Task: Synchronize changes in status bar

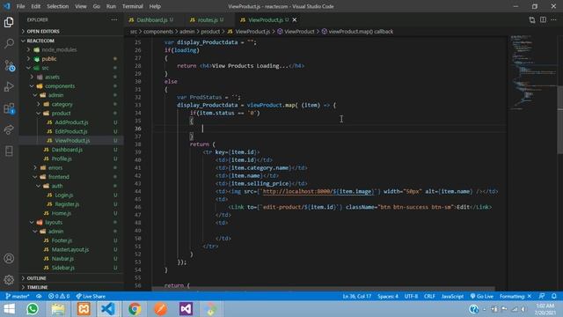Action: point(39,296)
